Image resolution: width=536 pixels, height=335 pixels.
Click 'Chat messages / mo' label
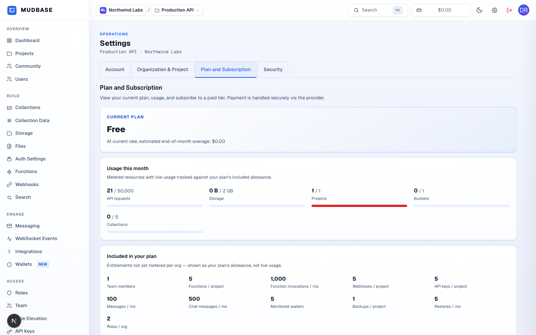(208, 307)
